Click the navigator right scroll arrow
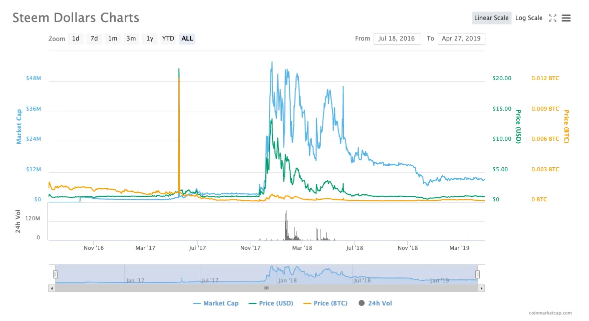 tap(481, 288)
